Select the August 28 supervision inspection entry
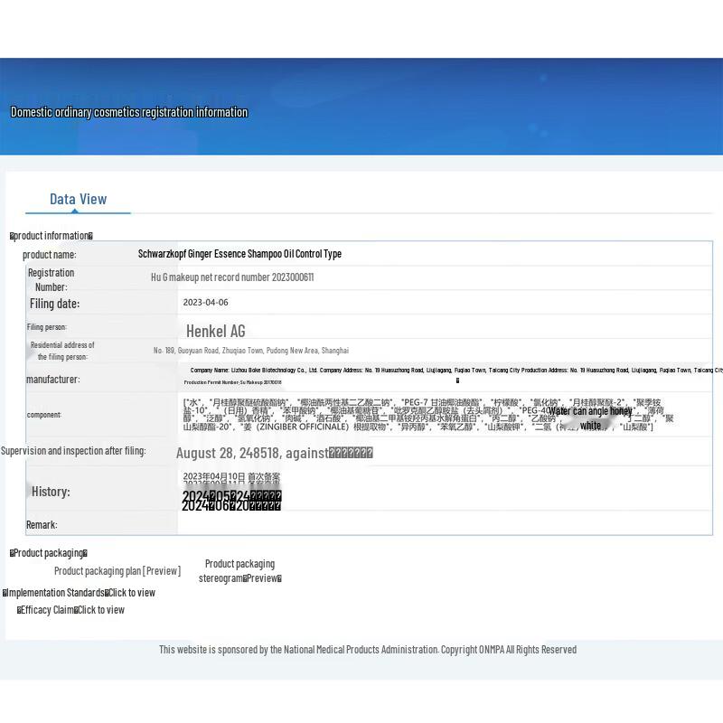This screenshot has width=723, height=723. tap(274, 453)
